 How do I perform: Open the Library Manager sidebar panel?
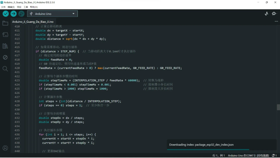tap(5, 46)
